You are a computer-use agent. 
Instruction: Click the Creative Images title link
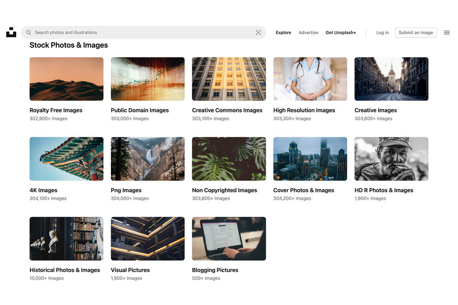[376, 110]
